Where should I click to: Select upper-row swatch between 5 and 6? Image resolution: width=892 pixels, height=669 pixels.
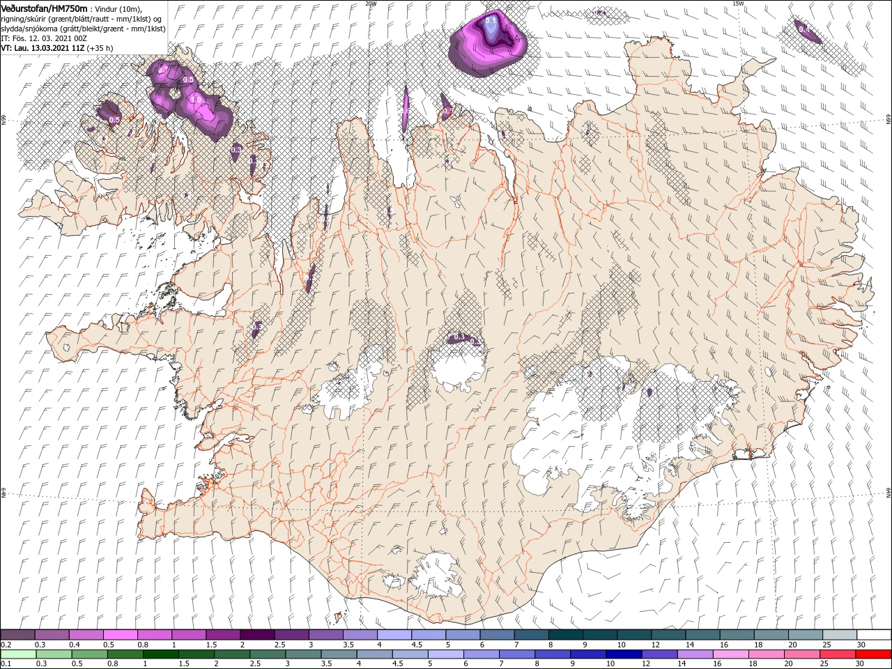coord(463,635)
